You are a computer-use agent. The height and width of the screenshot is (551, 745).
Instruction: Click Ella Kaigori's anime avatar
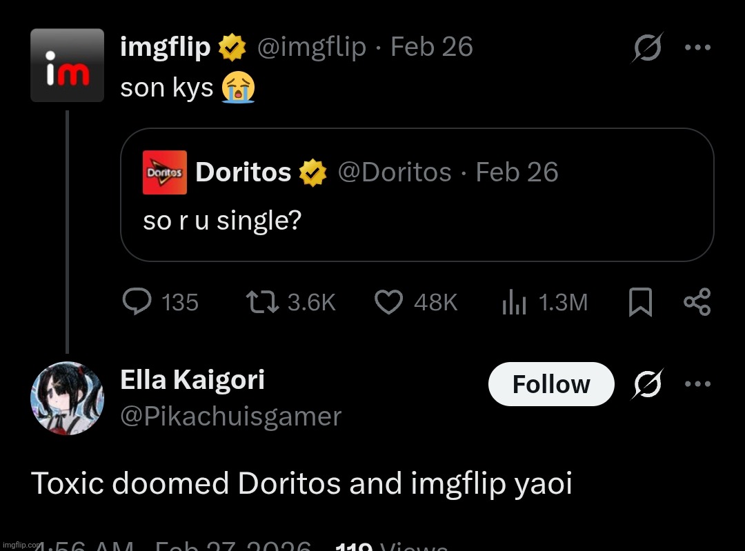(x=67, y=399)
